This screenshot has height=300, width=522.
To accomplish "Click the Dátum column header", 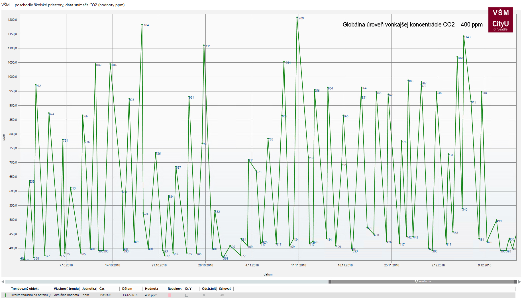I will point(127,289).
